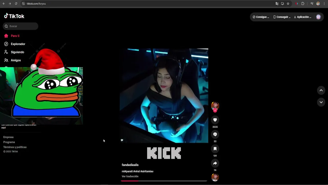Click the Para ti home icon
Screen dimensions: 328x185
click(x=6, y=36)
